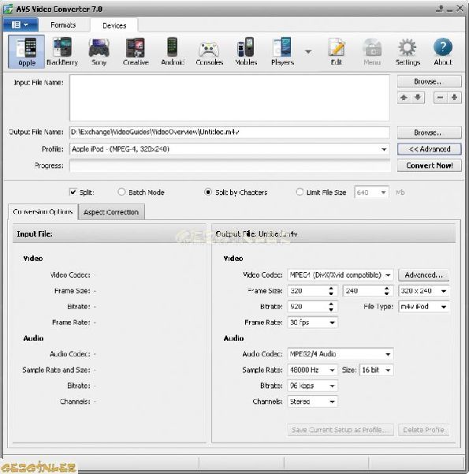Browse for the output file location
The image size is (469, 474).
point(429,132)
